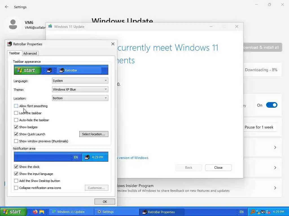This screenshot has width=289, height=216.
Task: Close the RetroBar Properties dialog with X
Action: pyautogui.click(x=113, y=44)
